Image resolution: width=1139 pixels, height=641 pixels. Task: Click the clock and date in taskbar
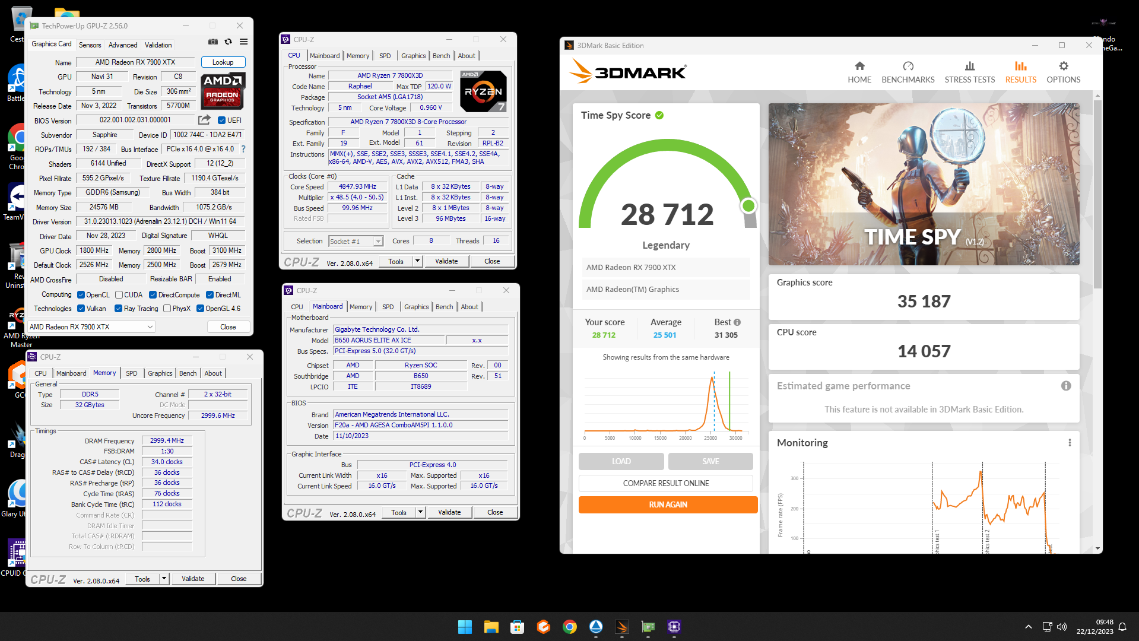click(x=1095, y=627)
